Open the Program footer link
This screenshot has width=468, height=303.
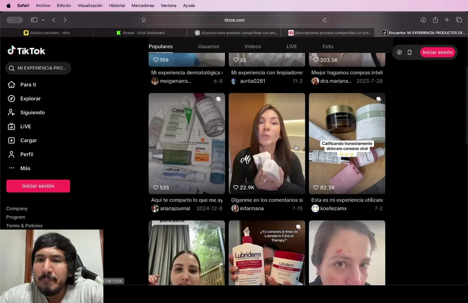[x=16, y=217]
